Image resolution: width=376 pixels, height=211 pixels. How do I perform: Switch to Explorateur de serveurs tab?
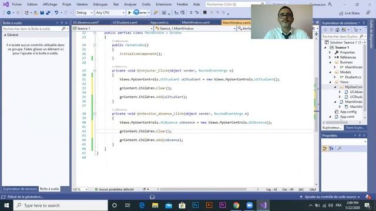(x=20, y=189)
